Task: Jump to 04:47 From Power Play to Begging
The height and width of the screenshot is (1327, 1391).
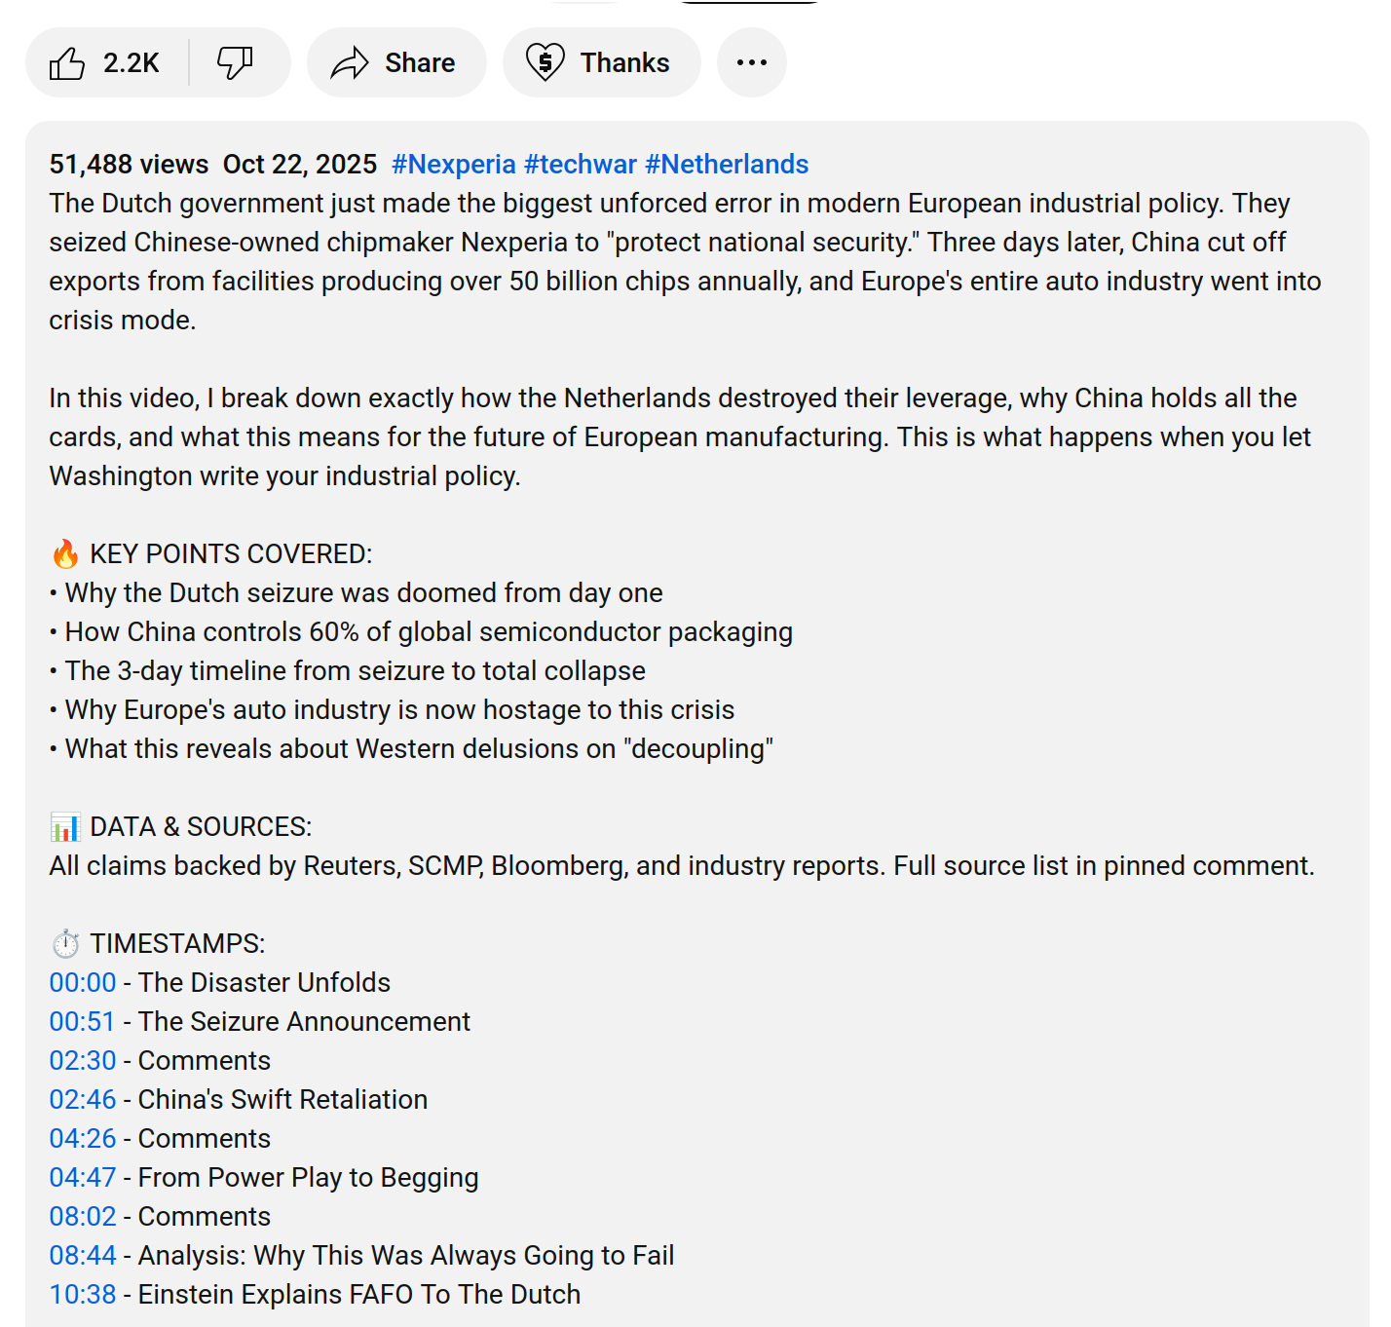Action: 83,1177
